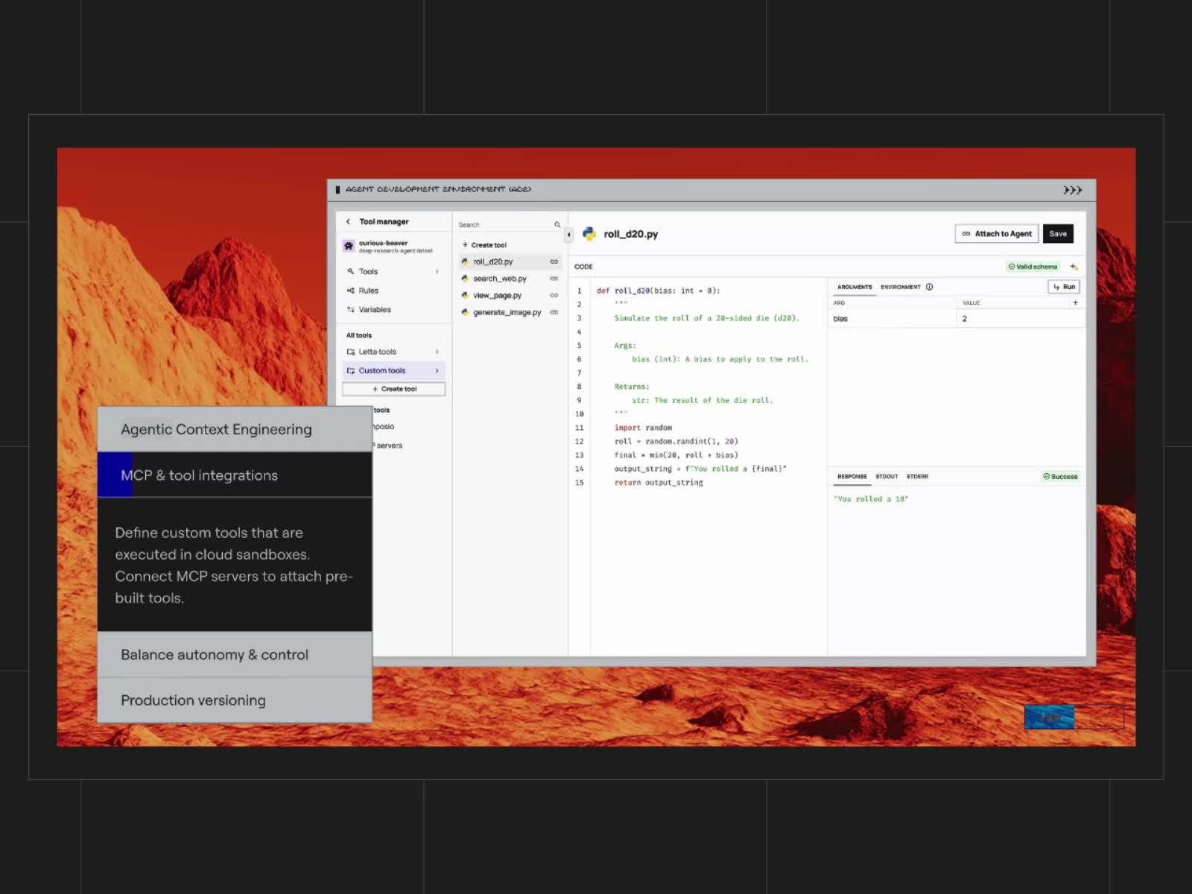This screenshot has height=894, width=1192.
Task: Click link icon next to generate_image.py
Action: 554,312
